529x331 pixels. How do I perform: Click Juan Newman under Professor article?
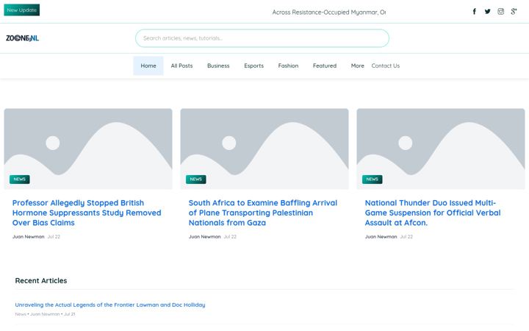click(29, 237)
